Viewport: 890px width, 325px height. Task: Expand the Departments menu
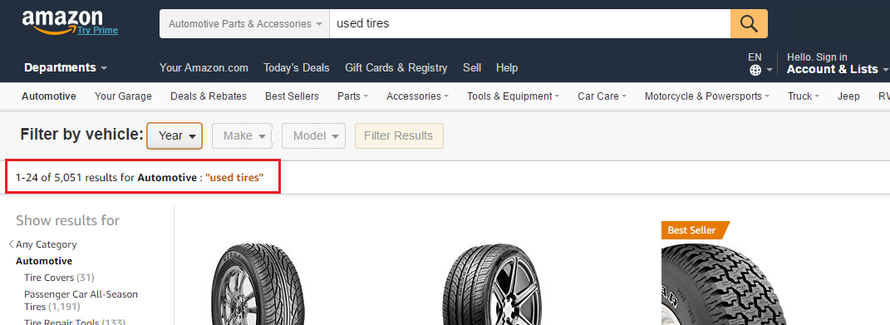66,67
